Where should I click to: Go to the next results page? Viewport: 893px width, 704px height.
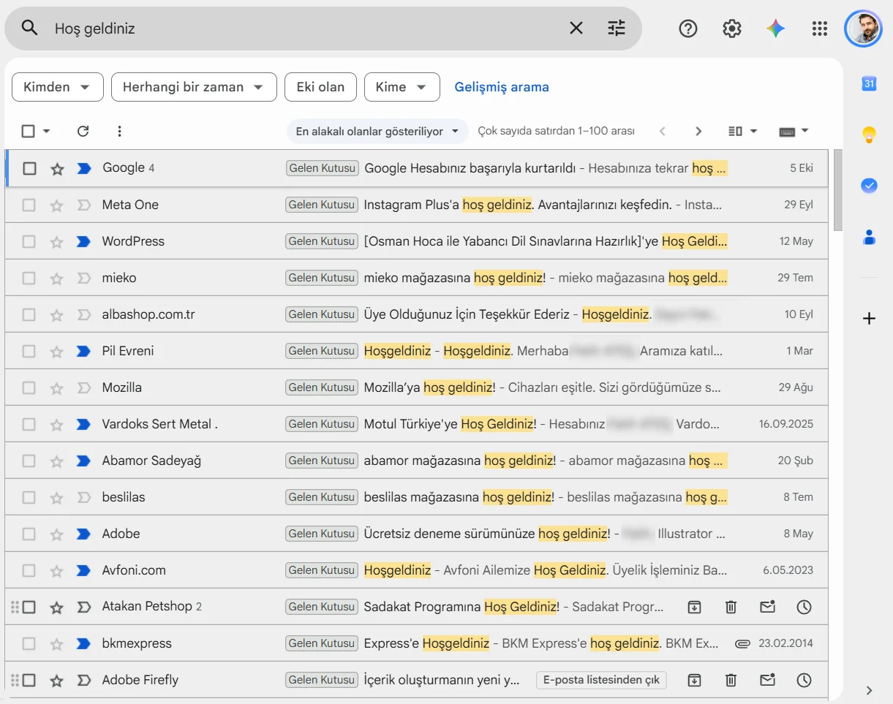(x=698, y=132)
